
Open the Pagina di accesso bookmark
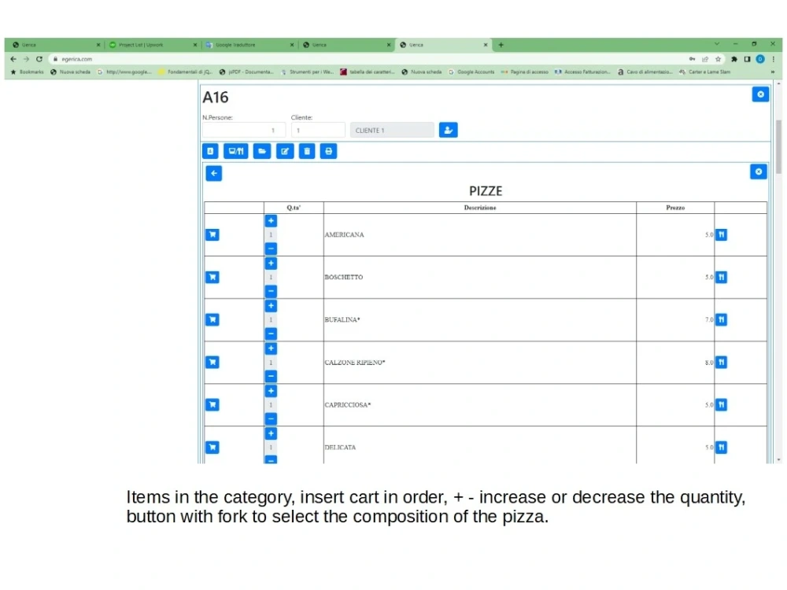pyautogui.click(x=524, y=72)
